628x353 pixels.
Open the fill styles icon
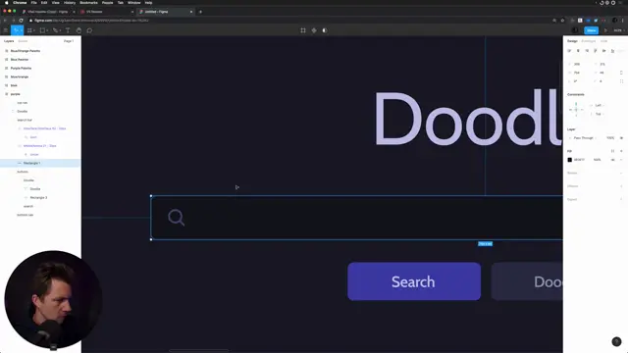tap(612, 151)
